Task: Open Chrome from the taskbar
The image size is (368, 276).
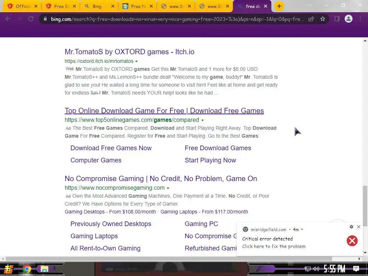Action: [x=27, y=269]
